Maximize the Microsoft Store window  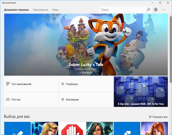(160, 3)
